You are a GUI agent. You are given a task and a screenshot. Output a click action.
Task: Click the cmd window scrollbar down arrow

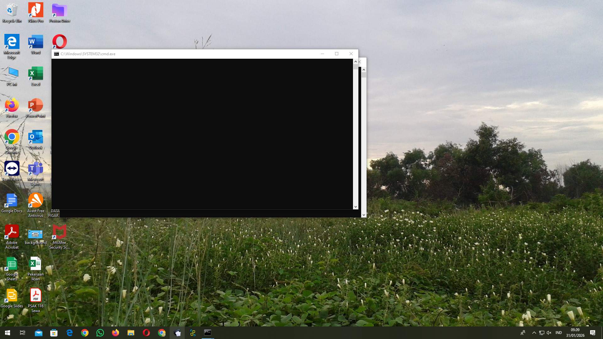[356, 207]
